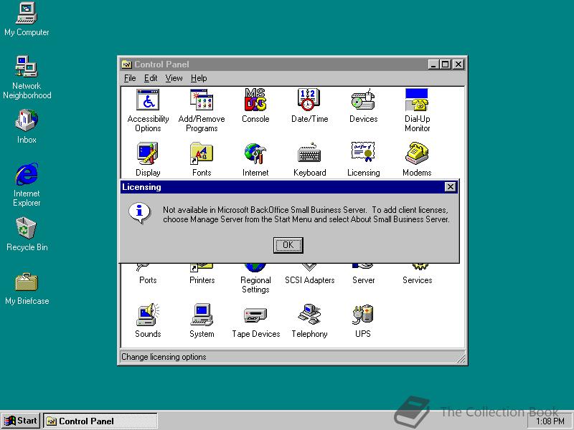Click 'Change licensing options' status text
Viewport: 574px width, 430px height.
[x=164, y=357]
